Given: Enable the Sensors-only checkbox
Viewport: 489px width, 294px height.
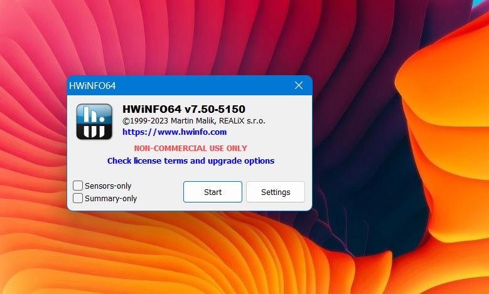Looking at the screenshot, I should (x=78, y=186).
